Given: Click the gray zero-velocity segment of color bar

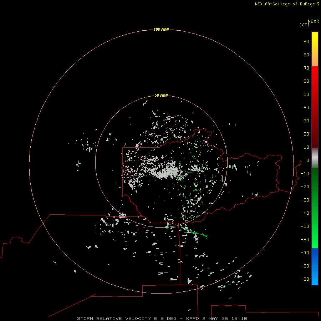Looking at the screenshot, I should [x=315, y=158].
